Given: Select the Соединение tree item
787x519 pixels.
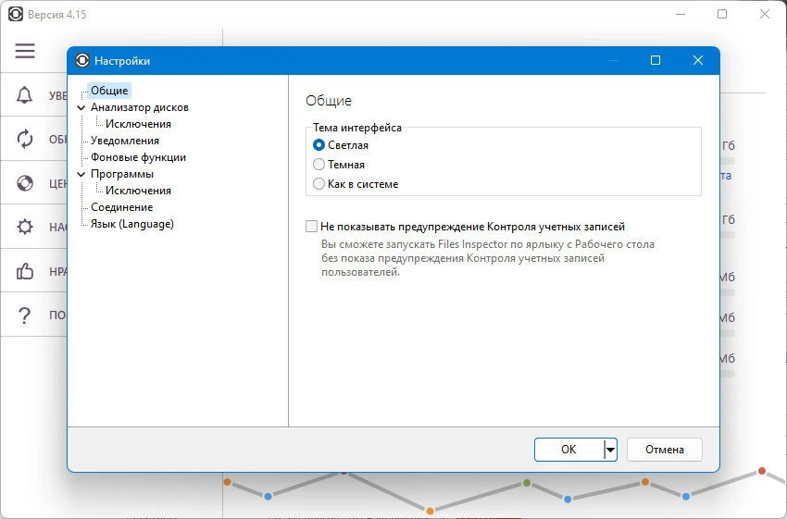Looking at the screenshot, I should click(121, 207).
